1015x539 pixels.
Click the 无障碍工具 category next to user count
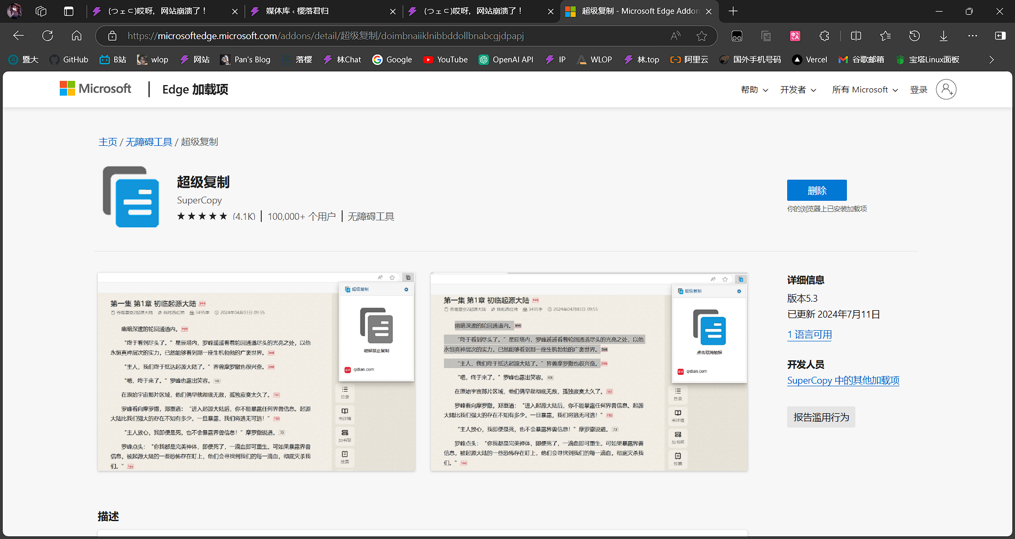pos(371,217)
